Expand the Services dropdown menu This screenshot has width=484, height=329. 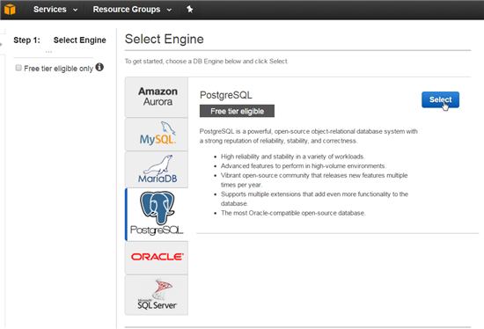pyautogui.click(x=55, y=10)
